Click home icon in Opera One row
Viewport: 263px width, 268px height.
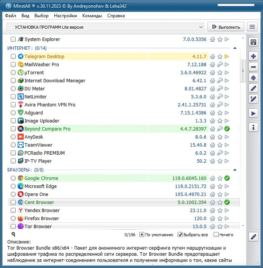[212, 194]
